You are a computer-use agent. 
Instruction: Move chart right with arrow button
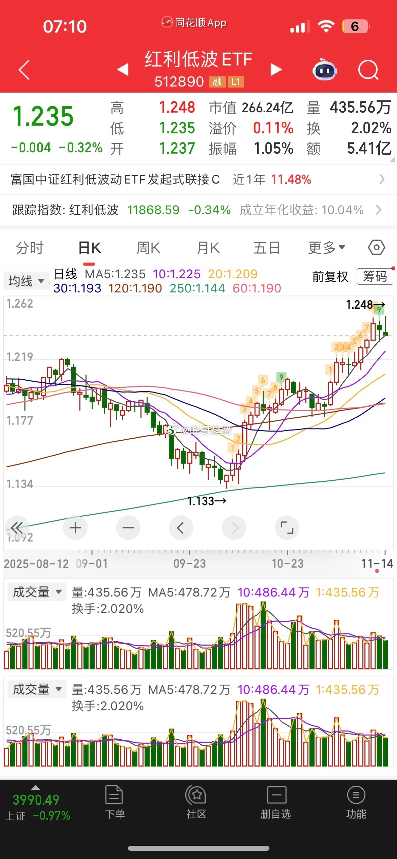[x=234, y=528]
